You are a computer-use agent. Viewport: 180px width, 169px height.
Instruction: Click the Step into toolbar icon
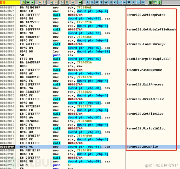[x=52, y=2]
